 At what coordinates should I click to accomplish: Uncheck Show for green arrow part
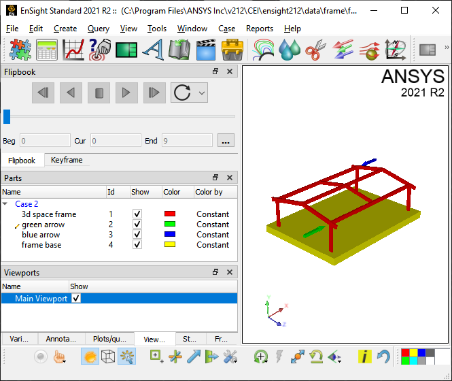click(x=137, y=224)
